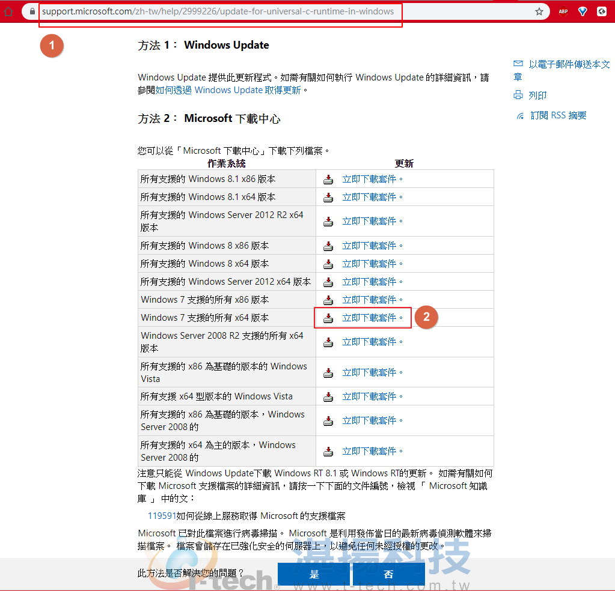Click download icon for Windows 8.1 x86 row
Image resolution: width=615 pixels, height=591 pixels.
[x=328, y=179]
